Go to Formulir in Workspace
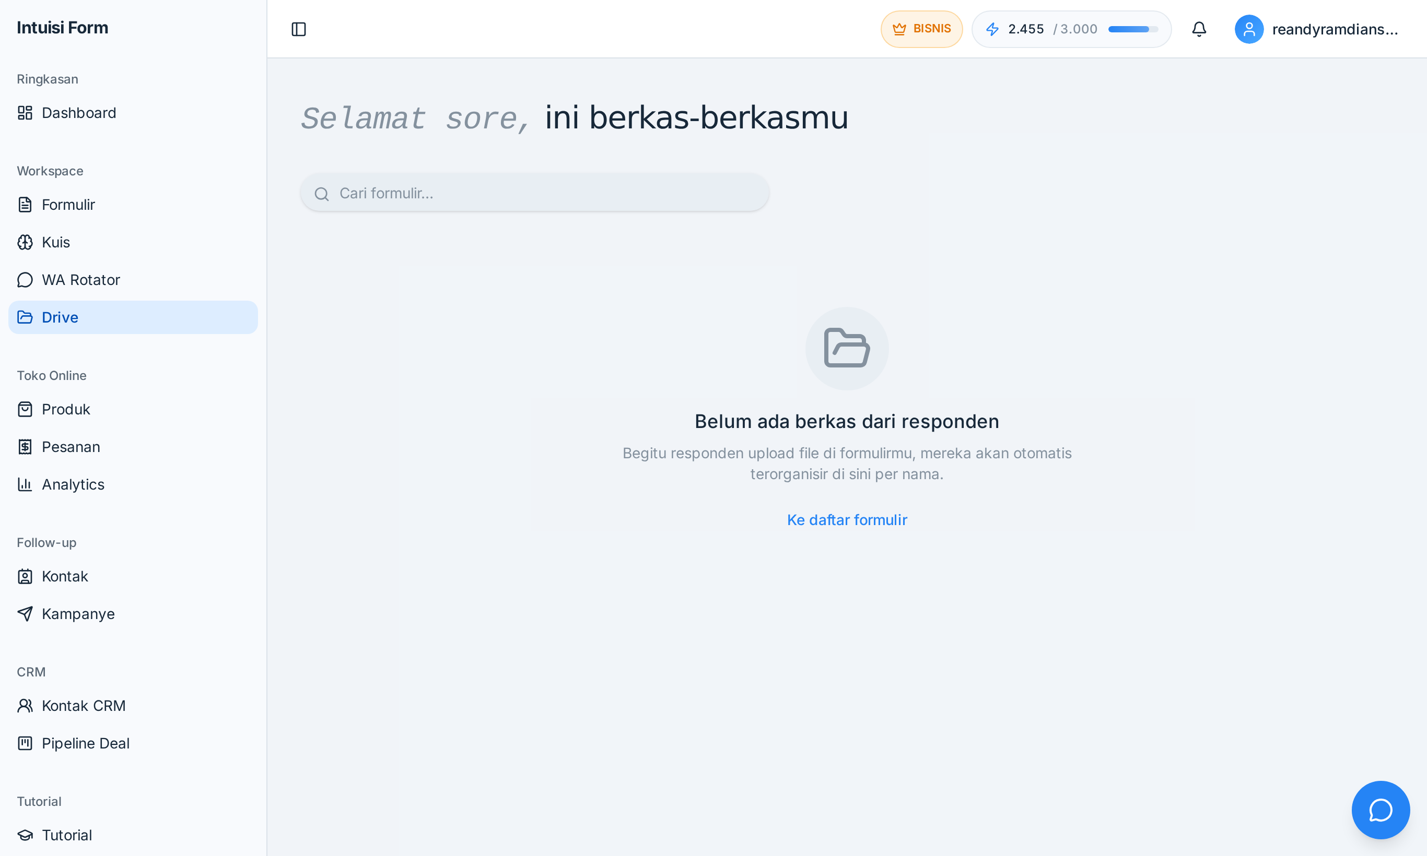The height and width of the screenshot is (856, 1427). [133, 205]
